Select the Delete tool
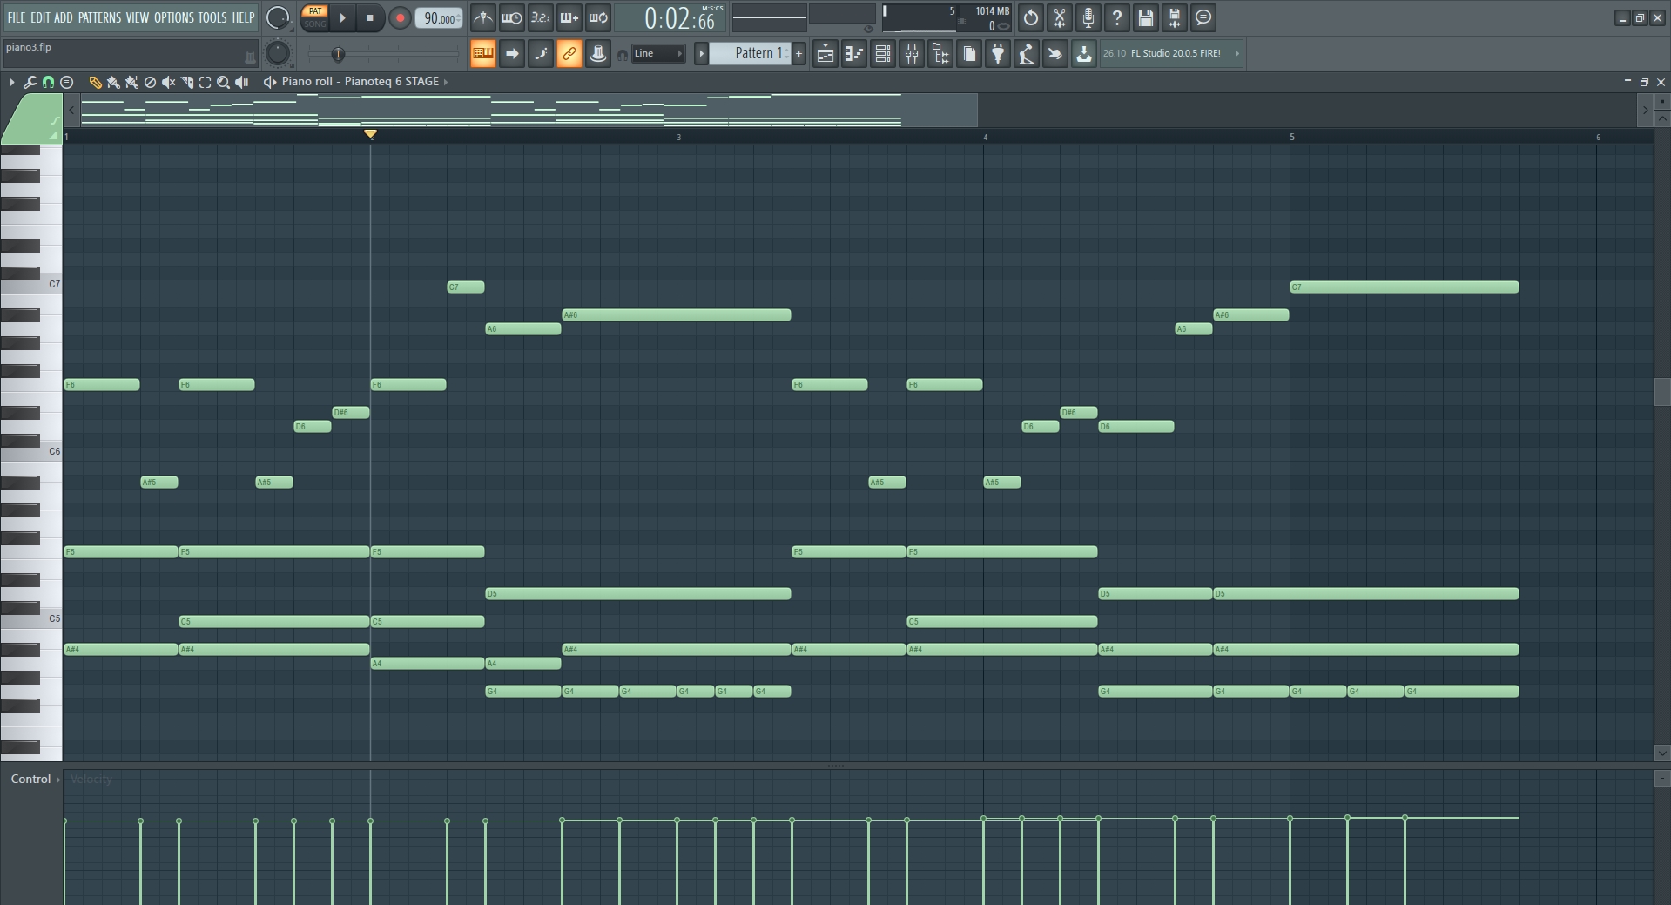The image size is (1671, 905). [150, 82]
